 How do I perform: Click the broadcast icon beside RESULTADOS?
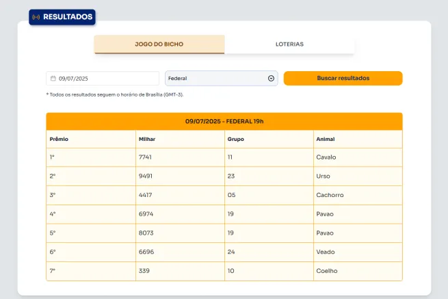tap(36, 17)
